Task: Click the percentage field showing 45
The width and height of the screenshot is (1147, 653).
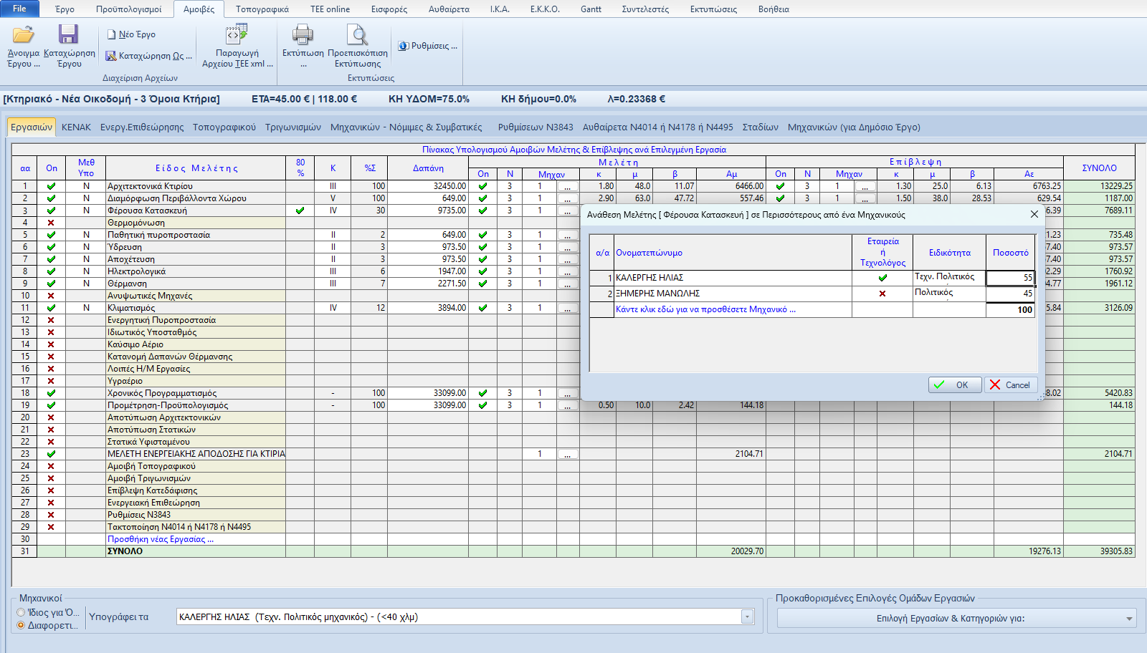Action: click(1010, 294)
